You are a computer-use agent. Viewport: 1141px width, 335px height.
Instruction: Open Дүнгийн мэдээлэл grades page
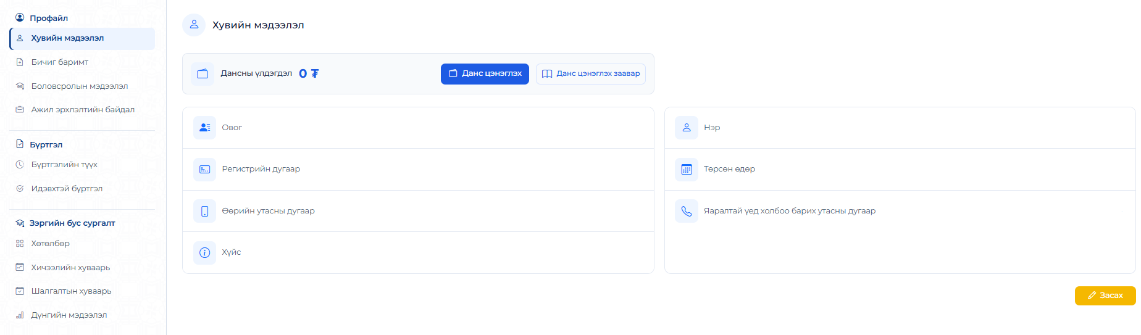pyautogui.click(x=82, y=315)
